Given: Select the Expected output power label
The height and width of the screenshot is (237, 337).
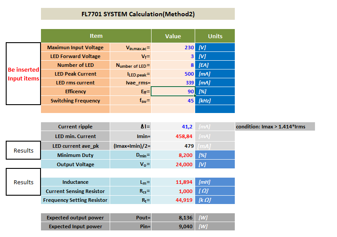Looking at the screenshot, I should (75, 218).
